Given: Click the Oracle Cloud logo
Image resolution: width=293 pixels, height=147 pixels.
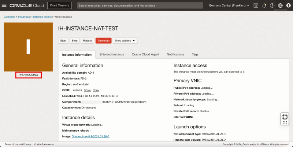Looking at the screenshot, I should tap(27, 5).
